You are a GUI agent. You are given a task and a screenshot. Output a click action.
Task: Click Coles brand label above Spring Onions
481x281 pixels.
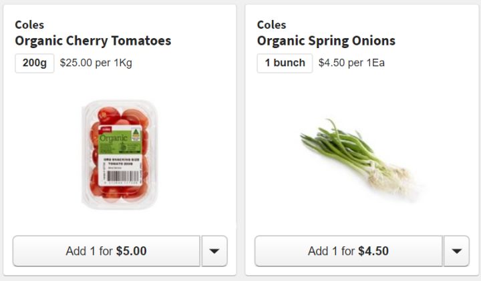point(271,25)
